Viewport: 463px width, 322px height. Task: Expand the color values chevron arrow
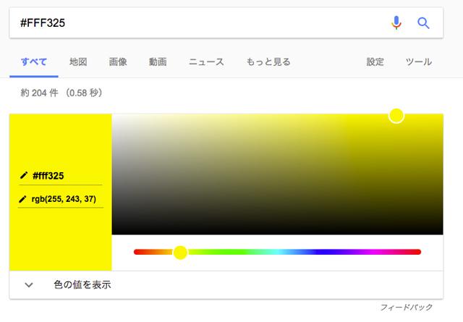pos(29,284)
